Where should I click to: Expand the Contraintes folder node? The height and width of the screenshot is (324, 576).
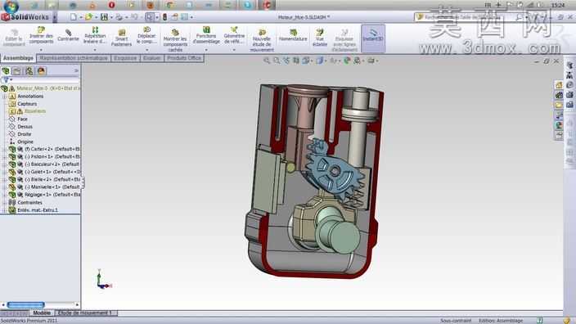tap(4, 202)
